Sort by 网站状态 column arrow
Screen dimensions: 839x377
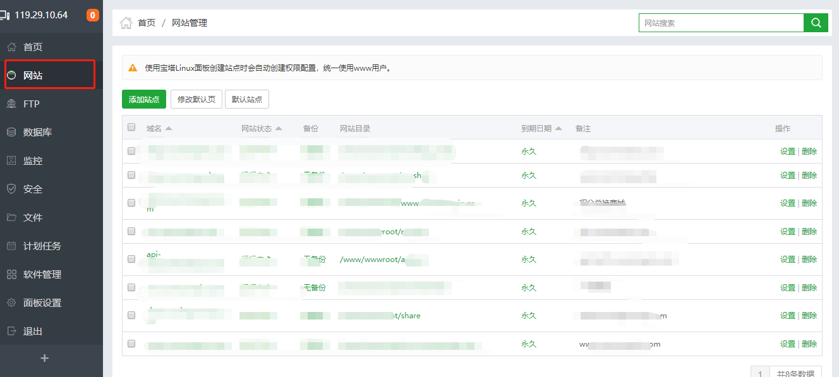(x=279, y=129)
